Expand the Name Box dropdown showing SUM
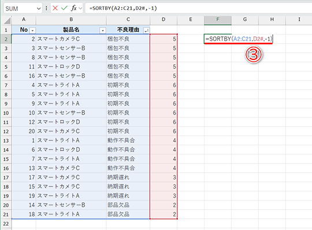This screenshot has width=312, height=230. coord(39,9)
